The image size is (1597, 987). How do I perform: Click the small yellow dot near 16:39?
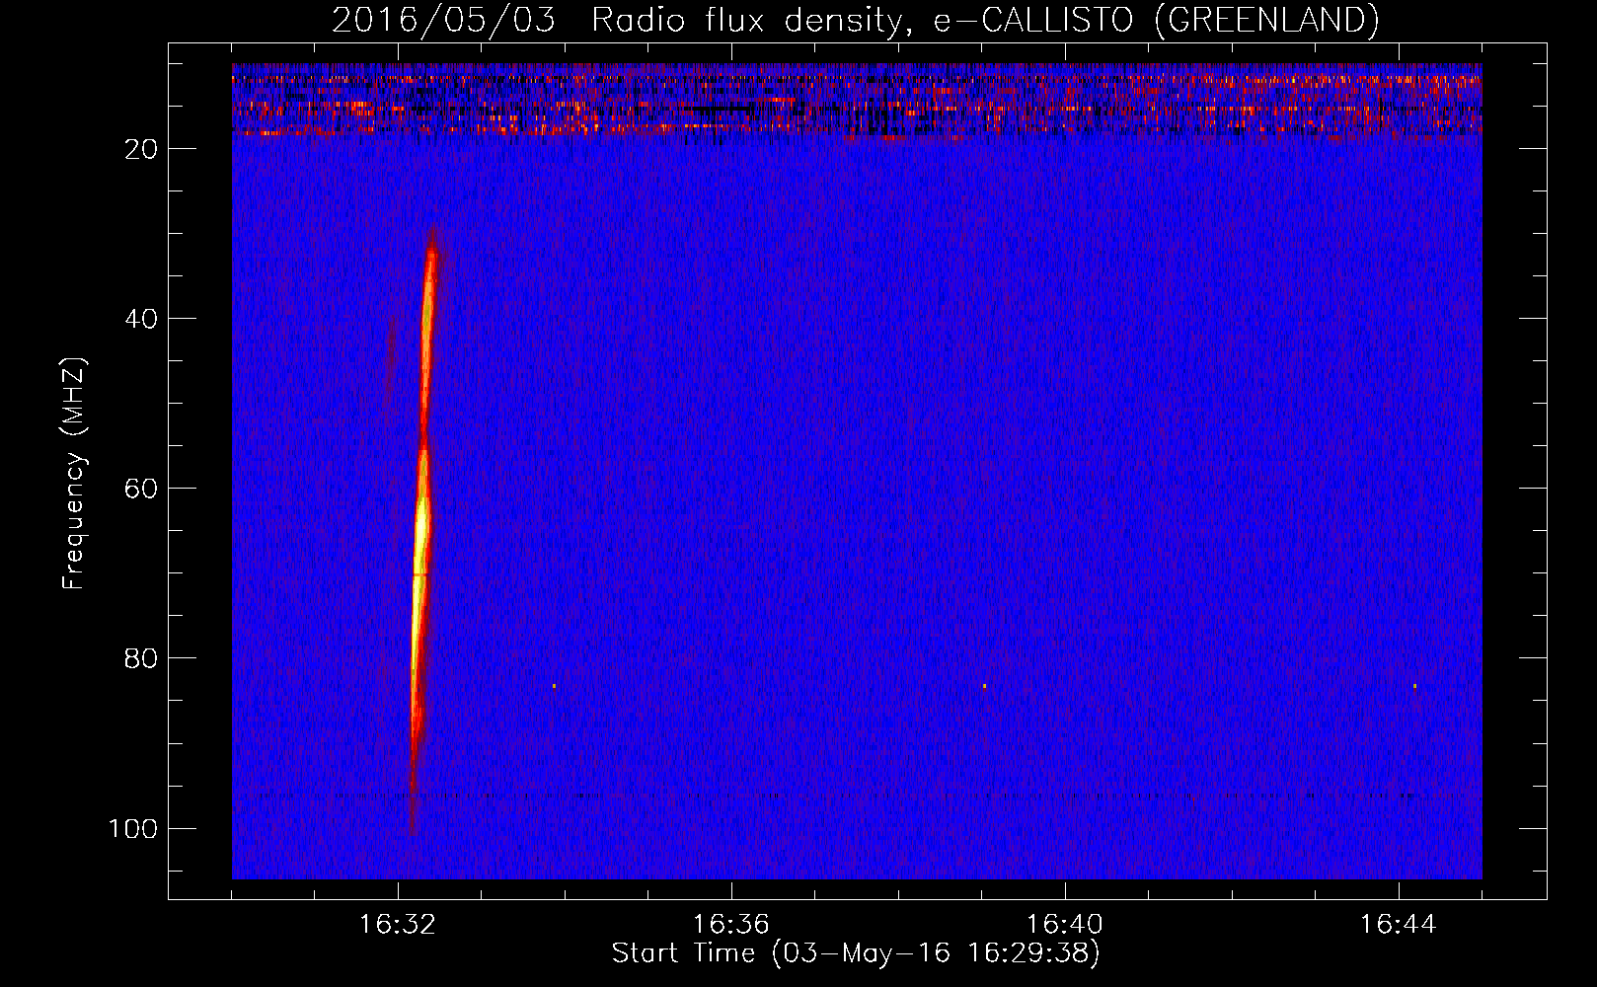[984, 686]
